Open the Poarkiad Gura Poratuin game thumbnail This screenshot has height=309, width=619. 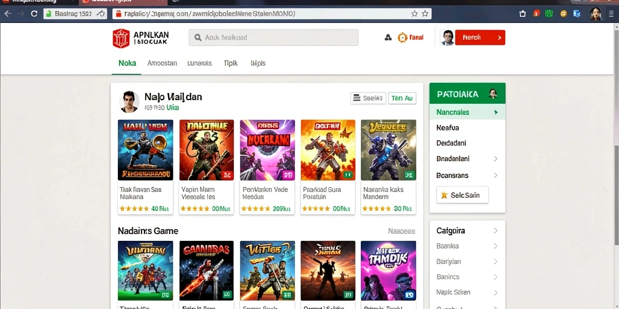pos(328,150)
